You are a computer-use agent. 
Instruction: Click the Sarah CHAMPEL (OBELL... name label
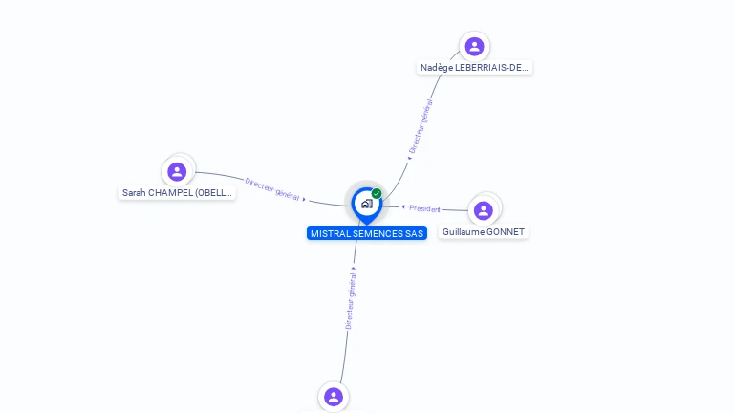point(177,192)
